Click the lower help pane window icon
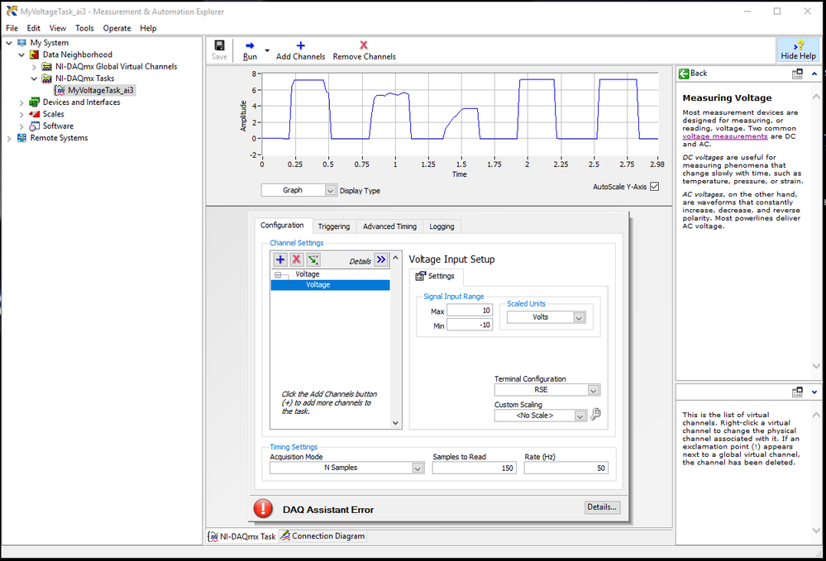Image resolution: width=826 pixels, height=561 pixels. (x=797, y=392)
